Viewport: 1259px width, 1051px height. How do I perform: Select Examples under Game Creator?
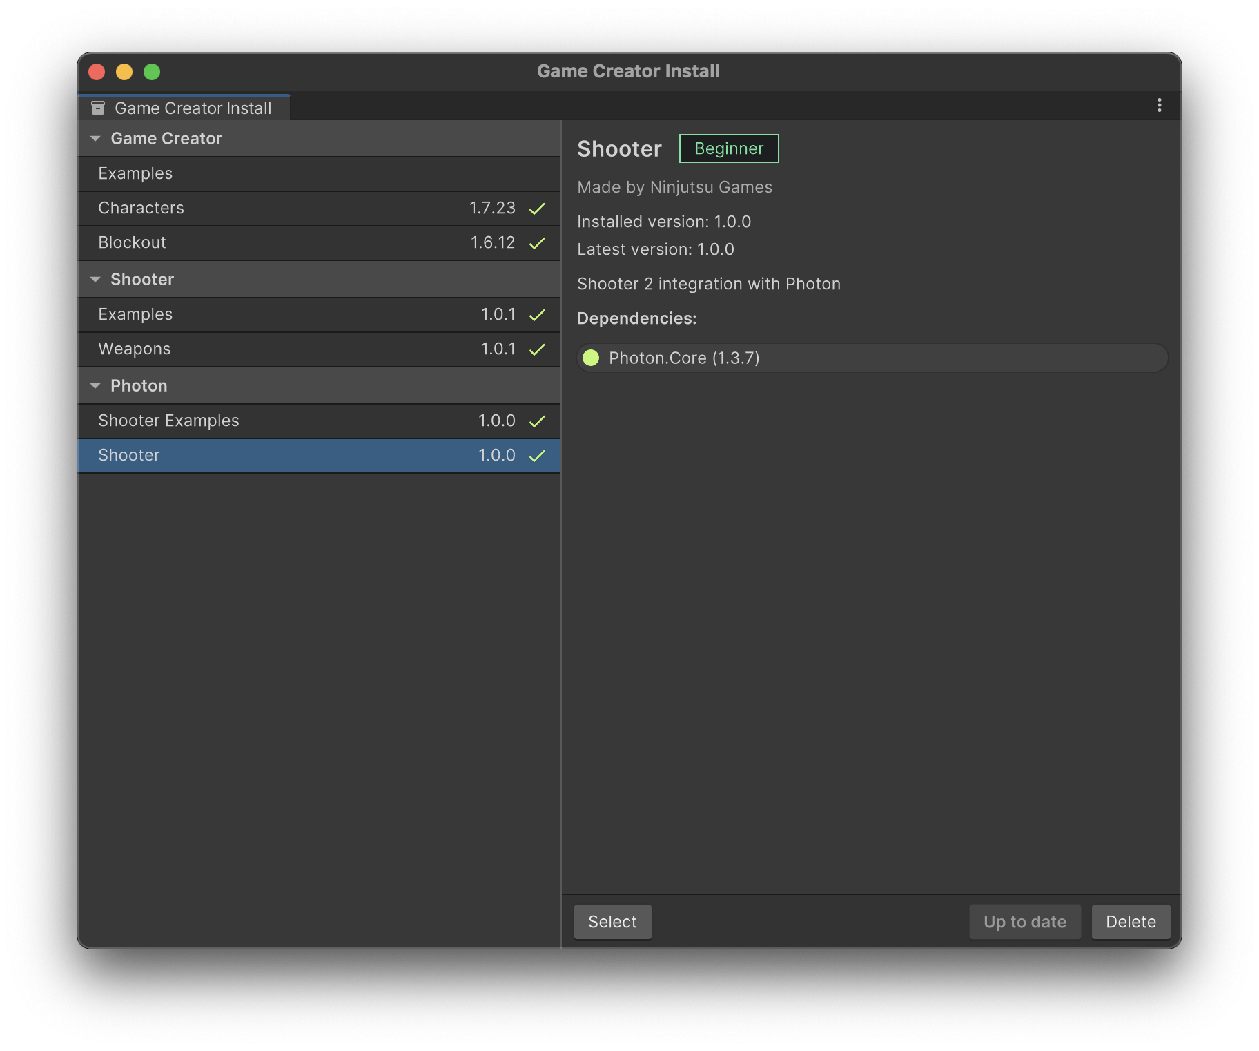pyautogui.click(x=135, y=174)
